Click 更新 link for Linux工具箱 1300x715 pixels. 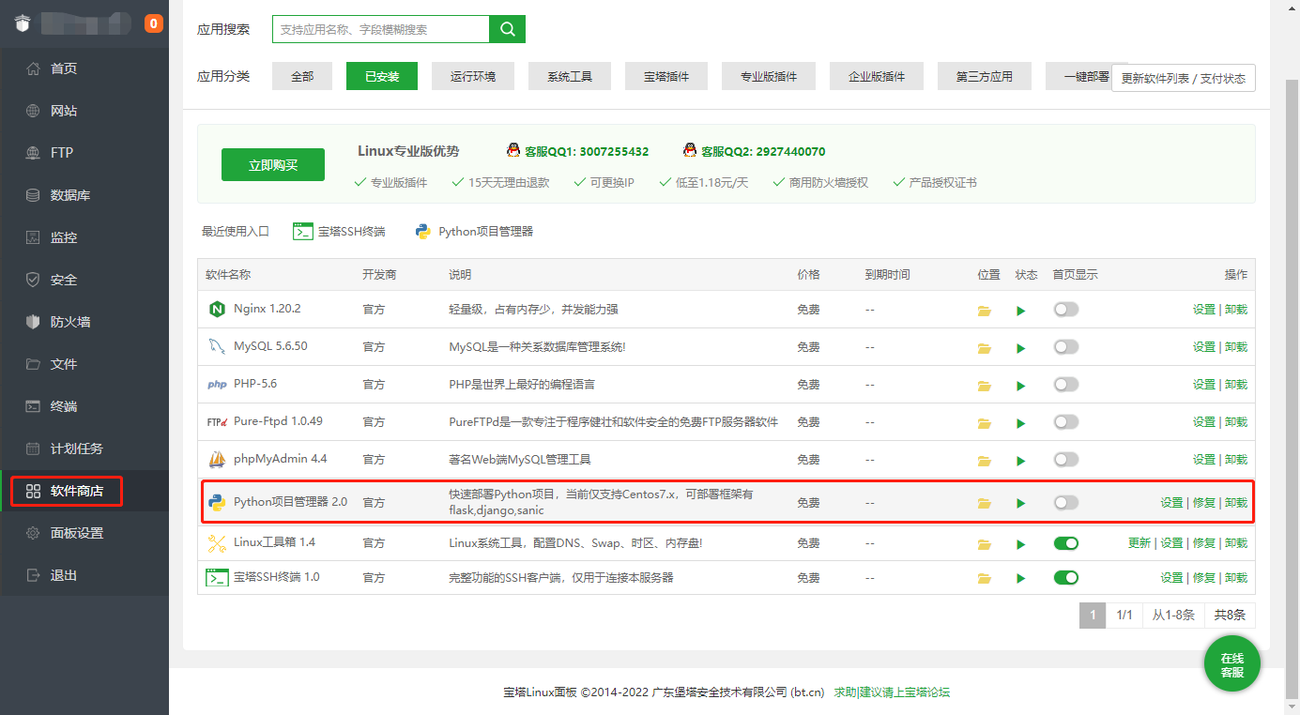click(x=1139, y=542)
